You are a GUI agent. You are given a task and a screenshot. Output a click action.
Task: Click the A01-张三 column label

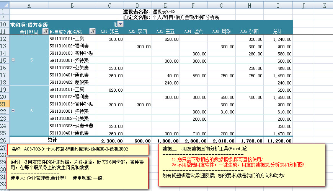pyautogui.click(x=109, y=32)
